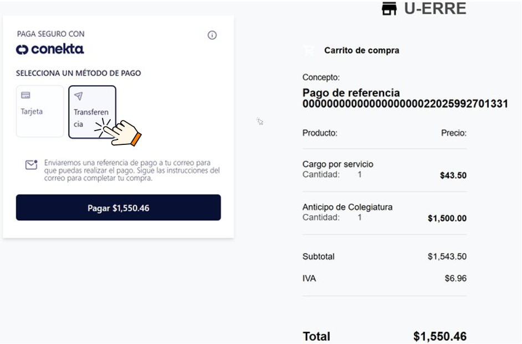Image resolution: width=522 pixels, height=344 pixels.
Task: Click the Carrito de compra heading
Action: (x=361, y=50)
